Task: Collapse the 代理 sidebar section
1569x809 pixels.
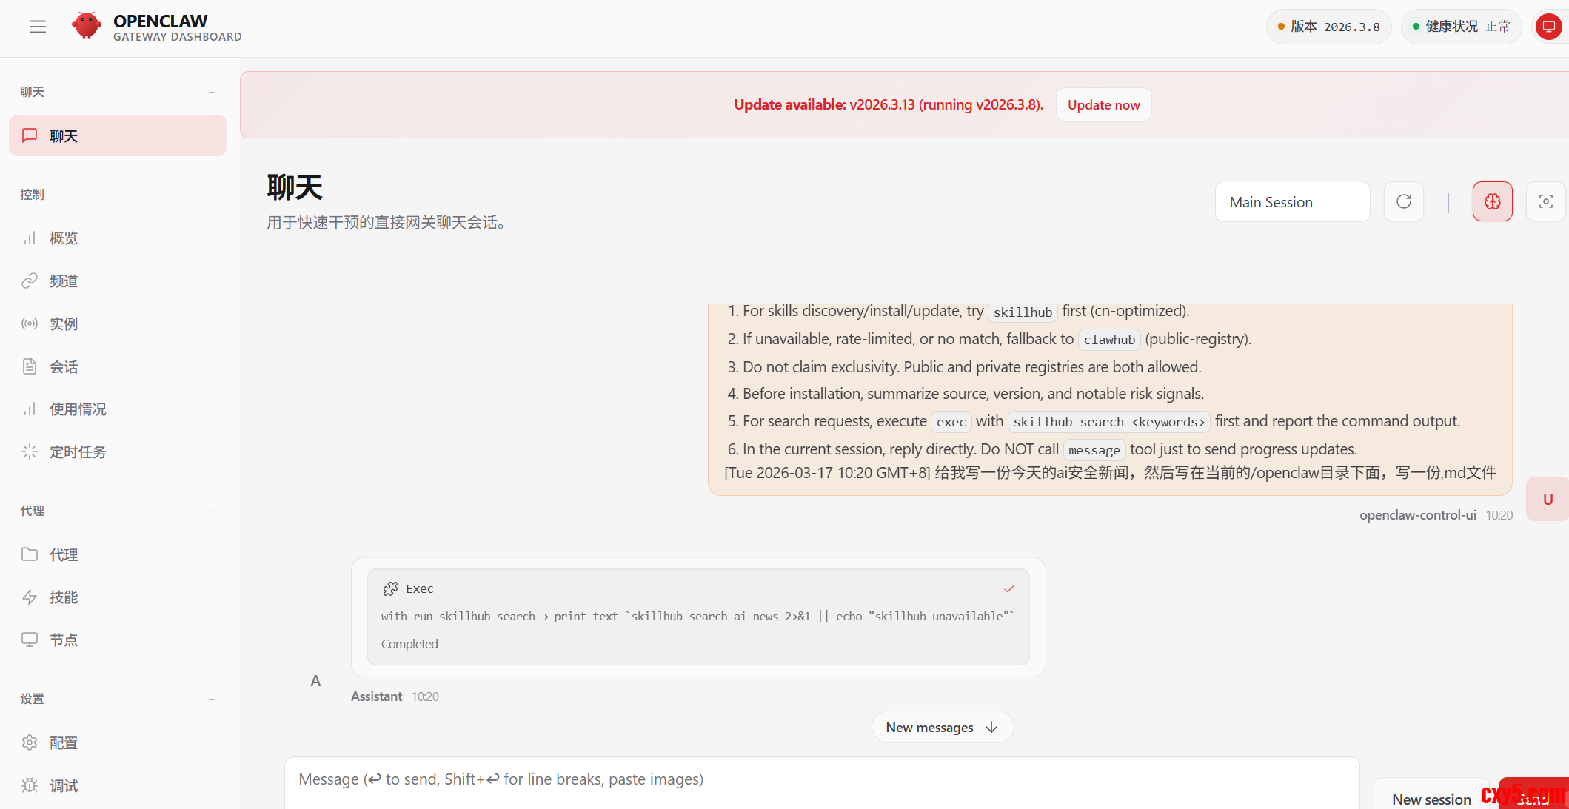Action: [x=211, y=511]
